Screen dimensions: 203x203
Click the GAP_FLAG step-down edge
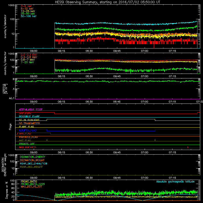(x=55, y=113)
